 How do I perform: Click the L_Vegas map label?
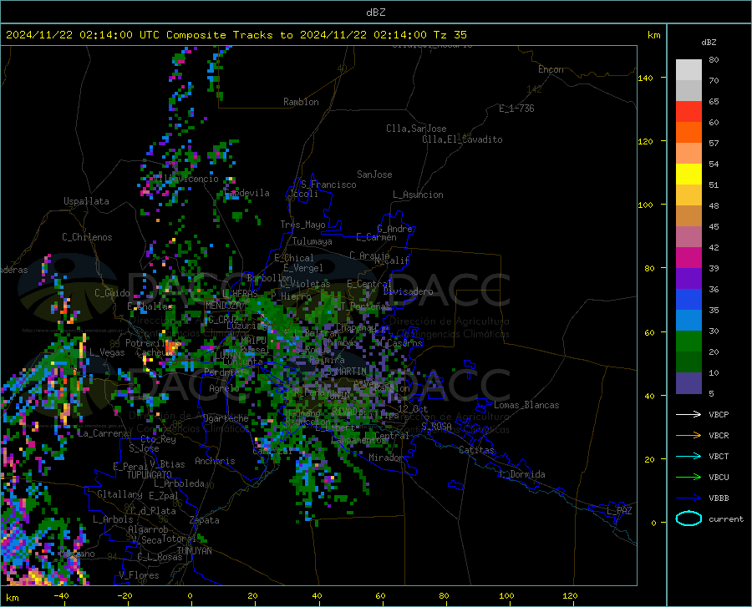pyautogui.click(x=107, y=352)
